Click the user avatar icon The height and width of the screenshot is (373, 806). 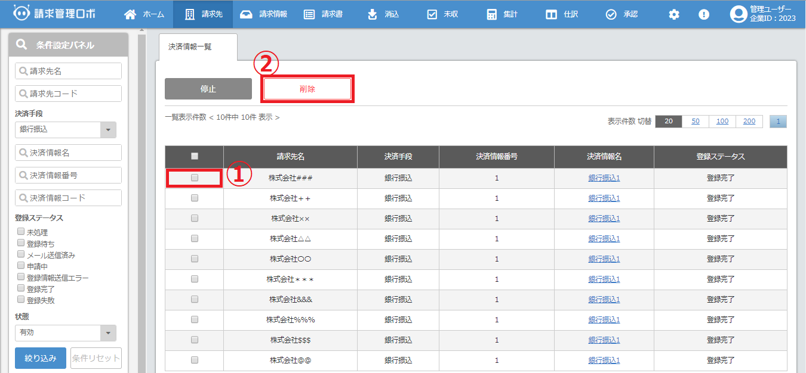pos(739,14)
